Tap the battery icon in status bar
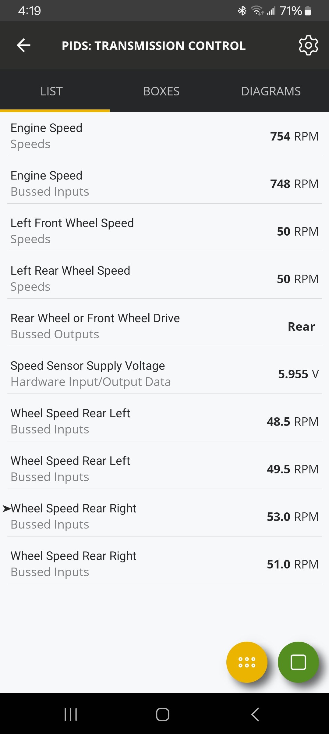Screen dimensions: 329x734 pos(308,11)
